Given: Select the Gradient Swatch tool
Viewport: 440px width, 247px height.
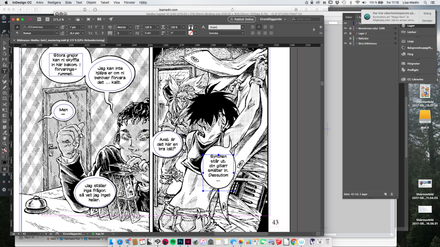Looking at the screenshot, I should coord(5,116).
